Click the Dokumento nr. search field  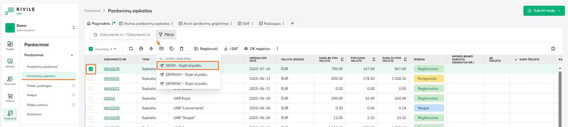(x=121, y=35)
